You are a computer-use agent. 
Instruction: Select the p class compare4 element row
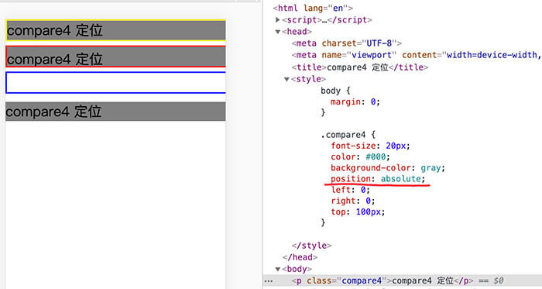click(x=403, y=280)
